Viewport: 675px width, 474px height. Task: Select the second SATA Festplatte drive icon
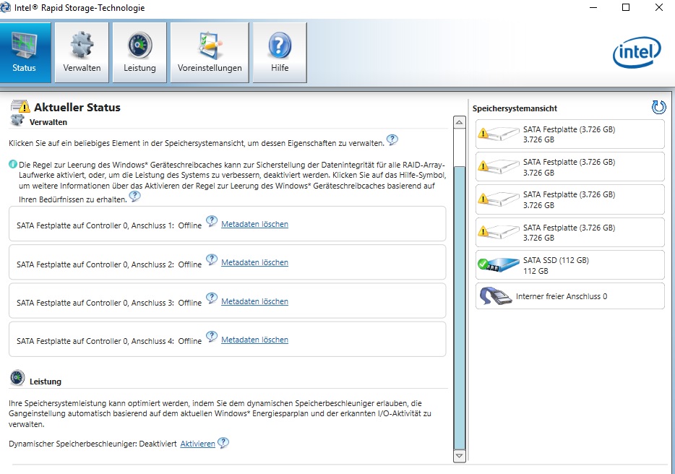498,167
